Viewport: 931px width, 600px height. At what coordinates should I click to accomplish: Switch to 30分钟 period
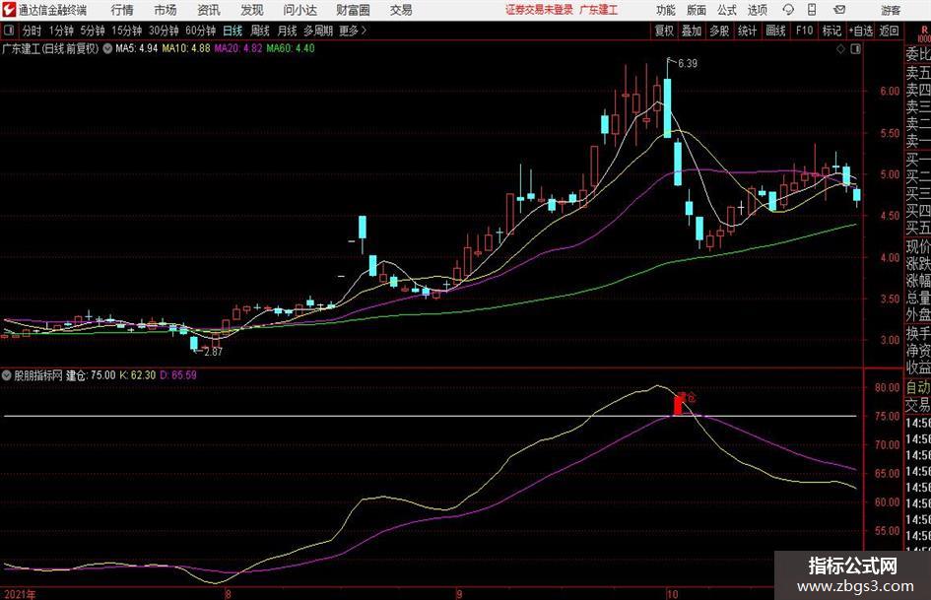pyautogui.click(x=164, y=31)
